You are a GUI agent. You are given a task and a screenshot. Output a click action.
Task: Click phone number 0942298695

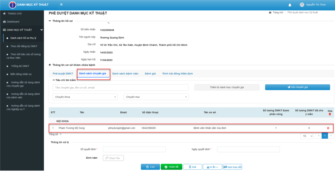149,128
